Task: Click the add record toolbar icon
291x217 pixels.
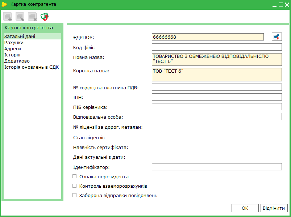Action: [x=8, y=17]
